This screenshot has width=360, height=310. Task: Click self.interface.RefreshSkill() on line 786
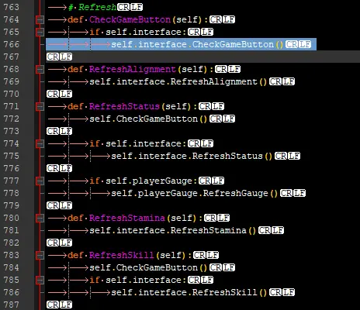[189, 292]
